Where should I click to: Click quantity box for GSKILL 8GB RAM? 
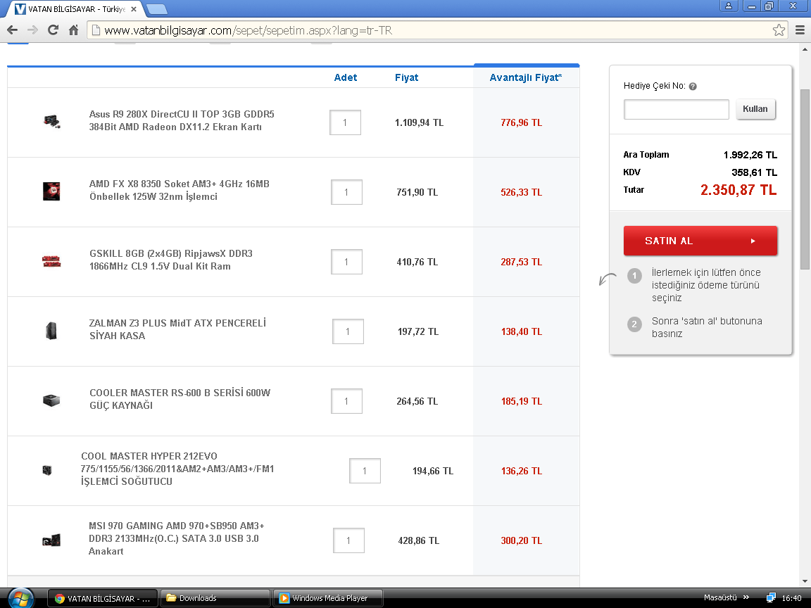coord(346,262)
